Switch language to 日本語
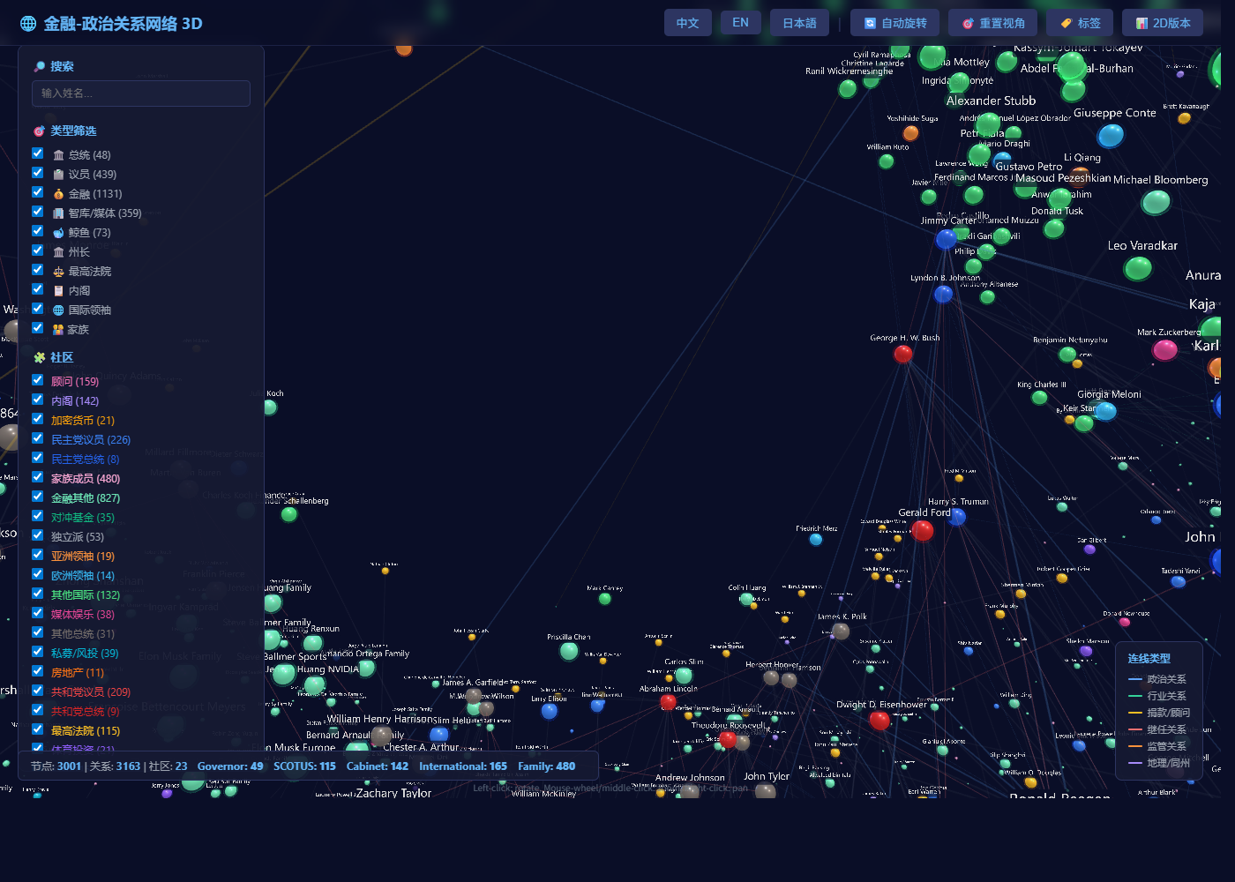 tap(799, 23)
